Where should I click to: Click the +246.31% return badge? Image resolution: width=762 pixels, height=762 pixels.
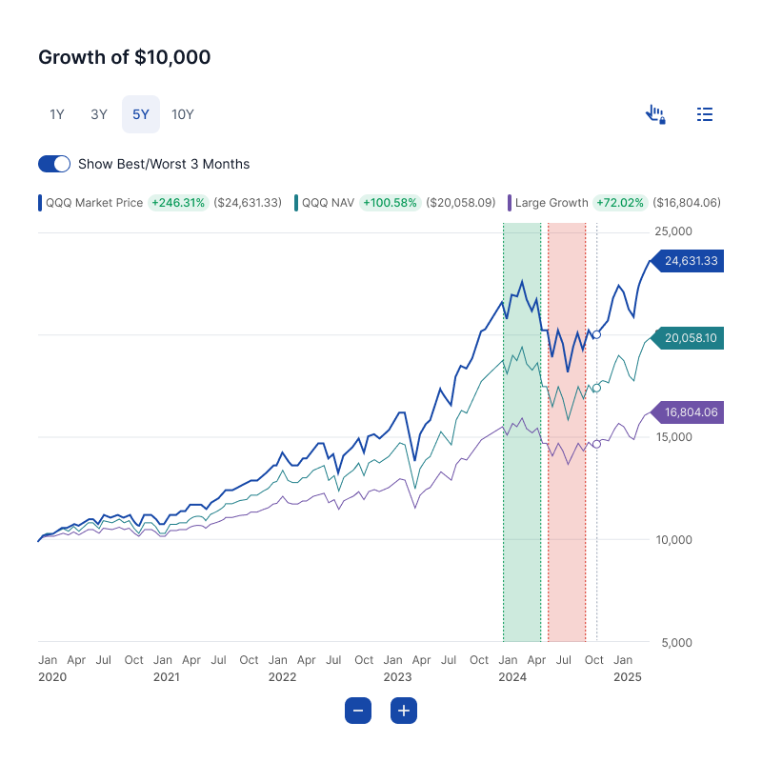click(178, 203)
